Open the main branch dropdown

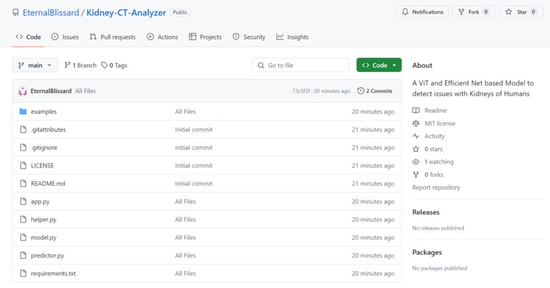tap(35, 65)
